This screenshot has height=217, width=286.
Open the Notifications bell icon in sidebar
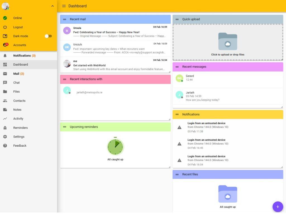click(x=5, y=56)
